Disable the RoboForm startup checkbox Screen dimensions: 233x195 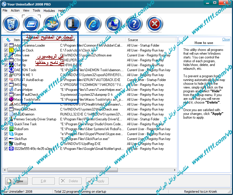tap(6, 129)
